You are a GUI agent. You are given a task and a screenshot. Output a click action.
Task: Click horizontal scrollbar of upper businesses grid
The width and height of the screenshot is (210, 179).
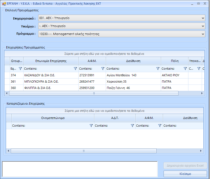(94, 93)
